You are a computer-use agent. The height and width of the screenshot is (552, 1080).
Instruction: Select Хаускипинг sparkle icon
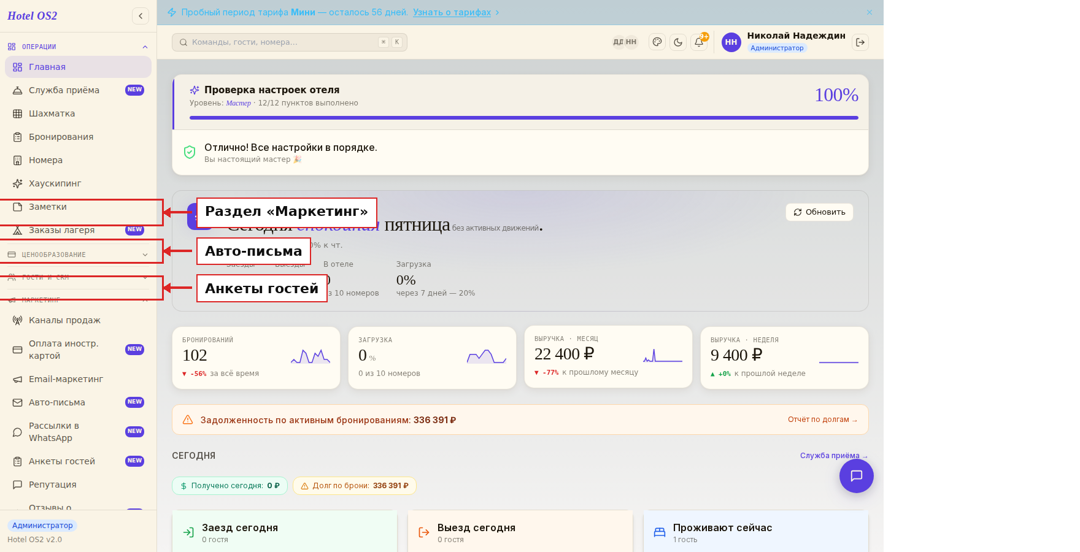tap(18, 183)
